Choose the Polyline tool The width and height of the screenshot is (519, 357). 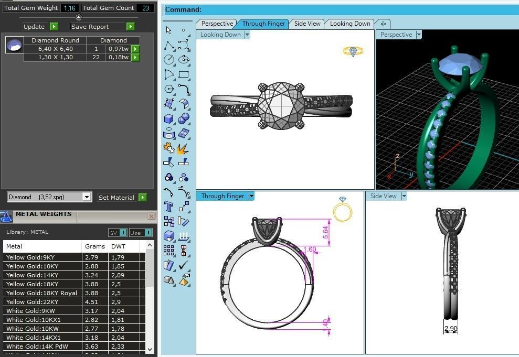169,45
